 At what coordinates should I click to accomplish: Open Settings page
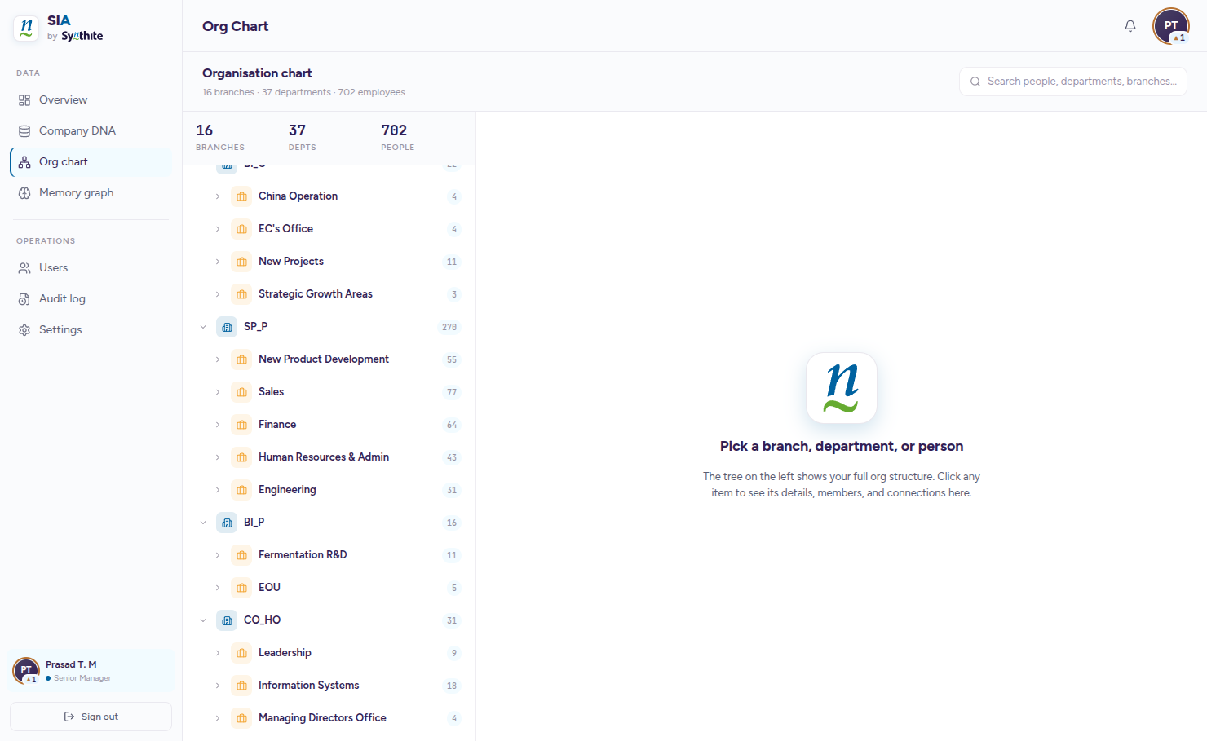[91, 330]
